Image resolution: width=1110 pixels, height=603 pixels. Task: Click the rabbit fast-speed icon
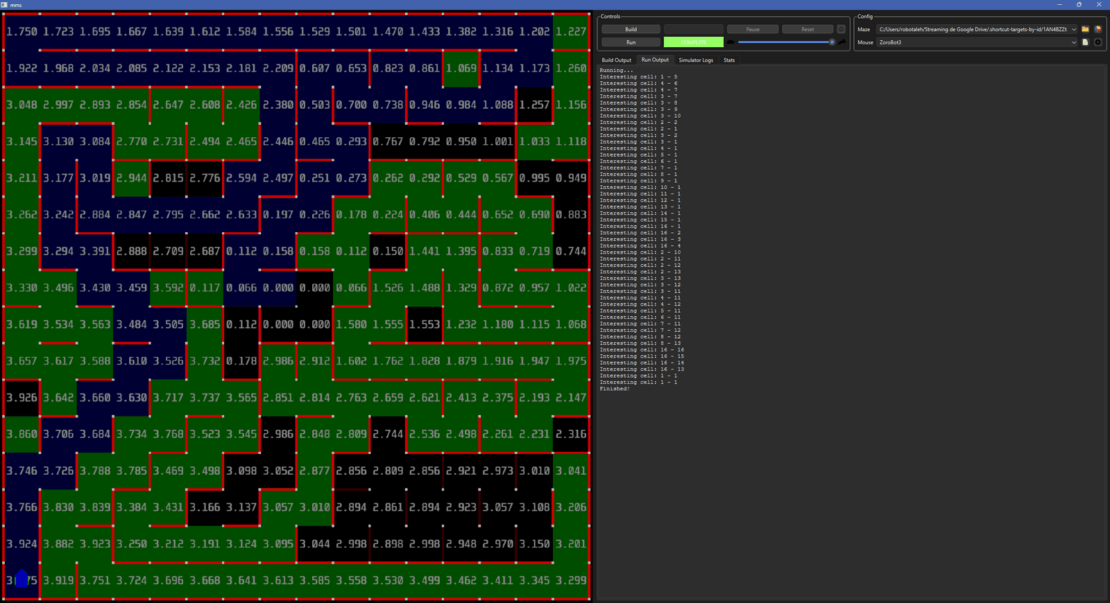point(842,42)
